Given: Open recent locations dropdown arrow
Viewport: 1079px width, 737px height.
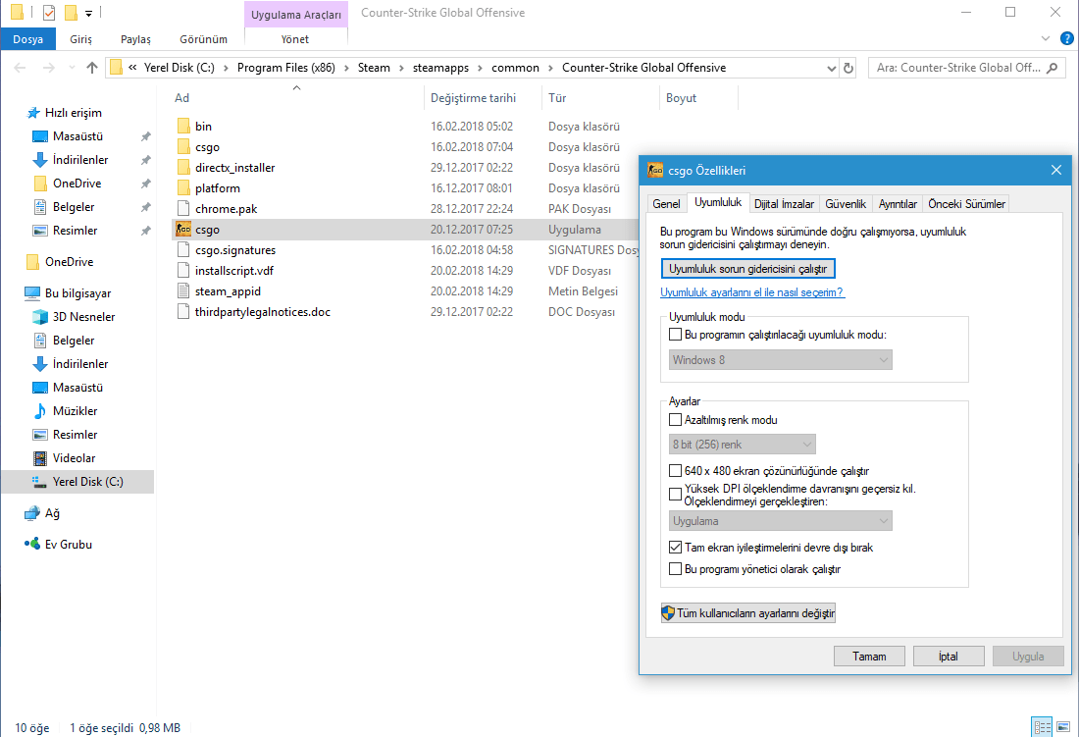Looking at the screenshot, I should [72, 68].
